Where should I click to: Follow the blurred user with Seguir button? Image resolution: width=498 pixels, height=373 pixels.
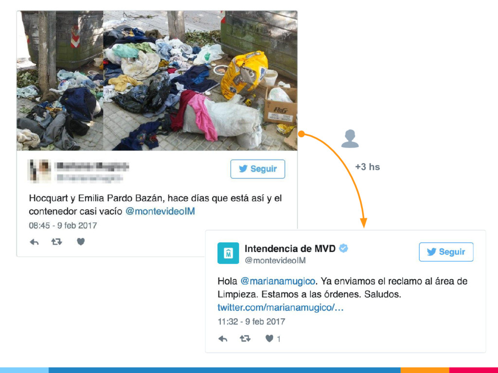(258, 169)
